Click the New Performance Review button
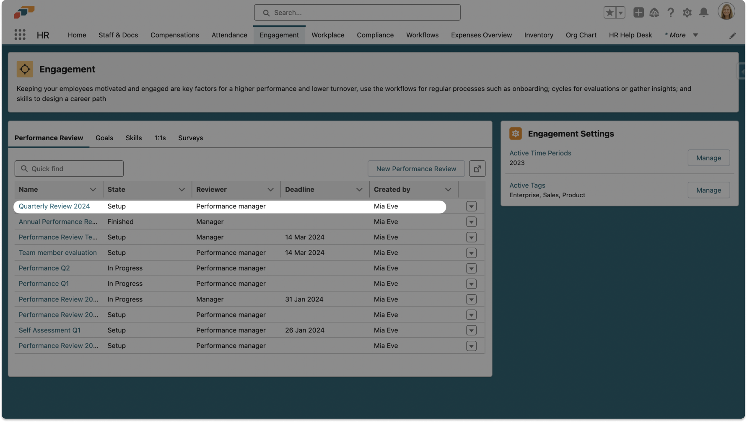The height and width of the screenshot is (422, 747). [x=416, y=168]
